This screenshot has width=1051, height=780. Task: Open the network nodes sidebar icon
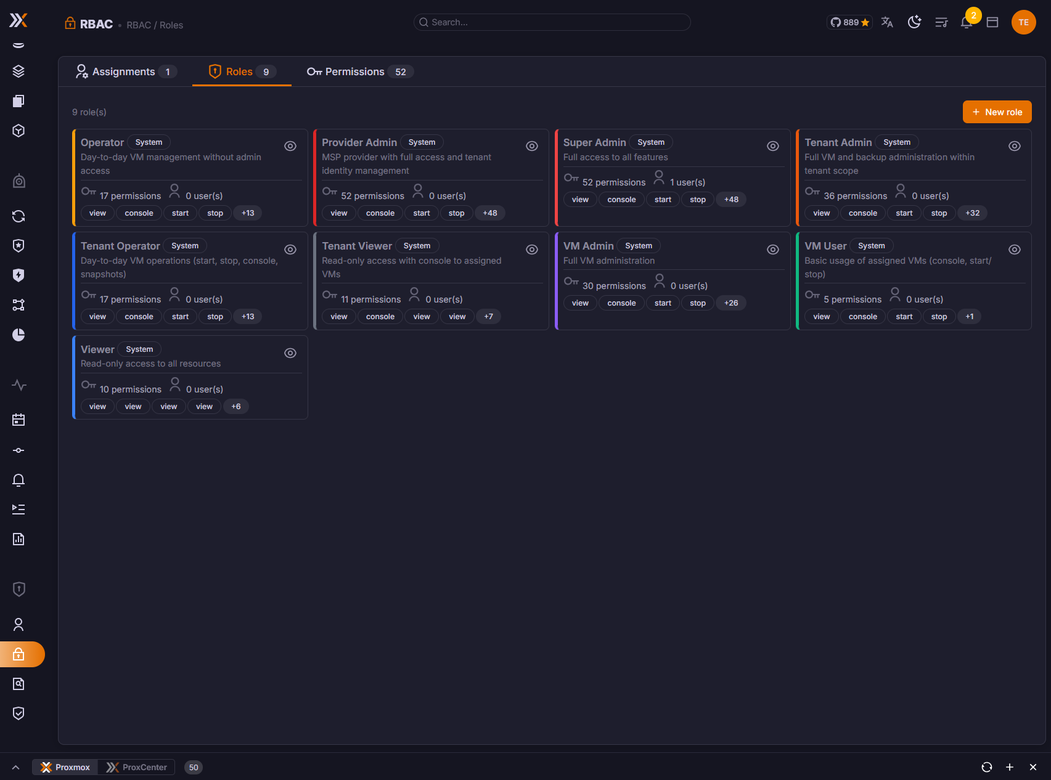pyautogui.click(x=18, y=305)
